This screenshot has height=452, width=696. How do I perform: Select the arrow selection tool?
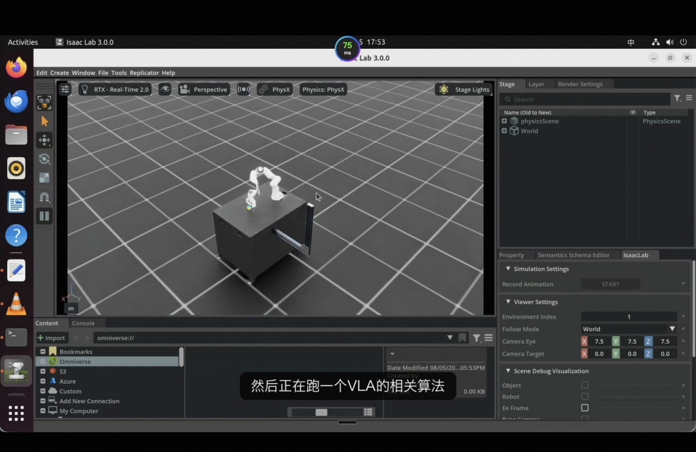point(44,122)
